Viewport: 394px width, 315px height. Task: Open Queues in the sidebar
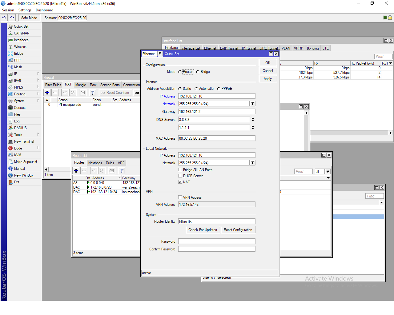pos(19,108)
